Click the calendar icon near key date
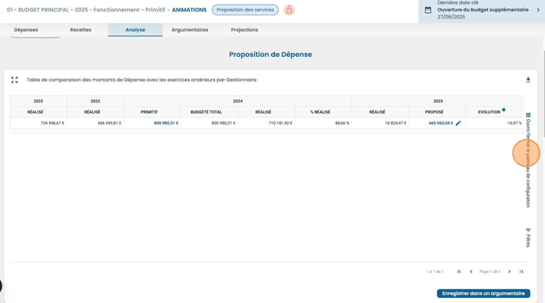545x303 pixels. pyautogui.click(x=428, y=10)
